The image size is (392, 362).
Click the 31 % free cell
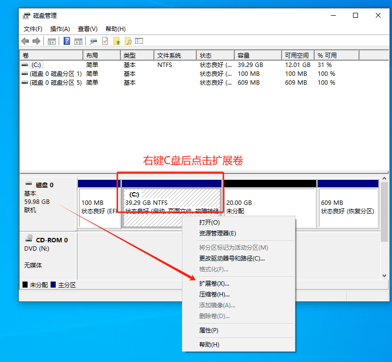[x=324, y=65]
